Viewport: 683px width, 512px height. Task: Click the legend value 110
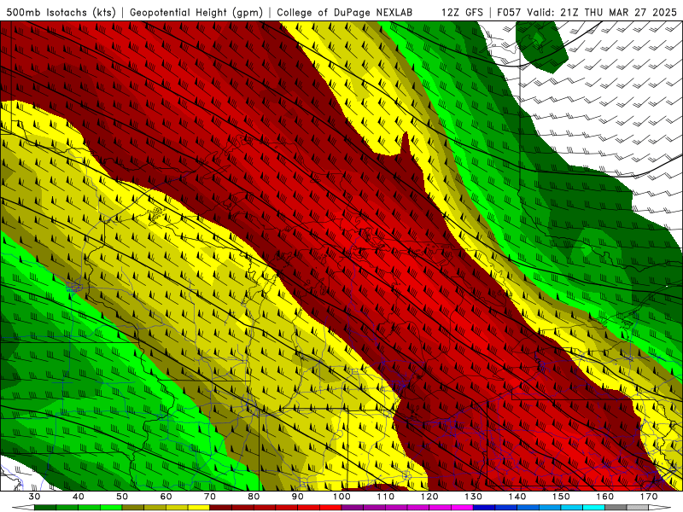pyautogui.click(x=386, y=497)
